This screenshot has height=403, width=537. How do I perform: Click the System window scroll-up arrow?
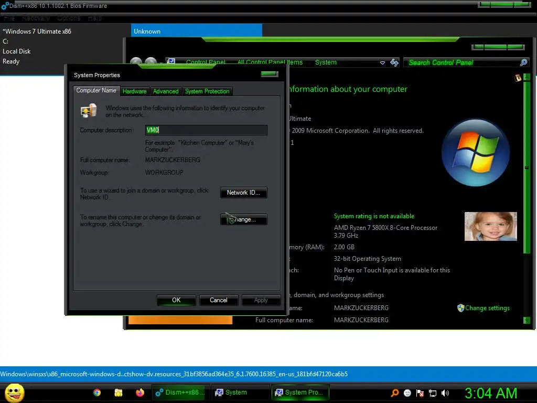[x=527, y=78]
